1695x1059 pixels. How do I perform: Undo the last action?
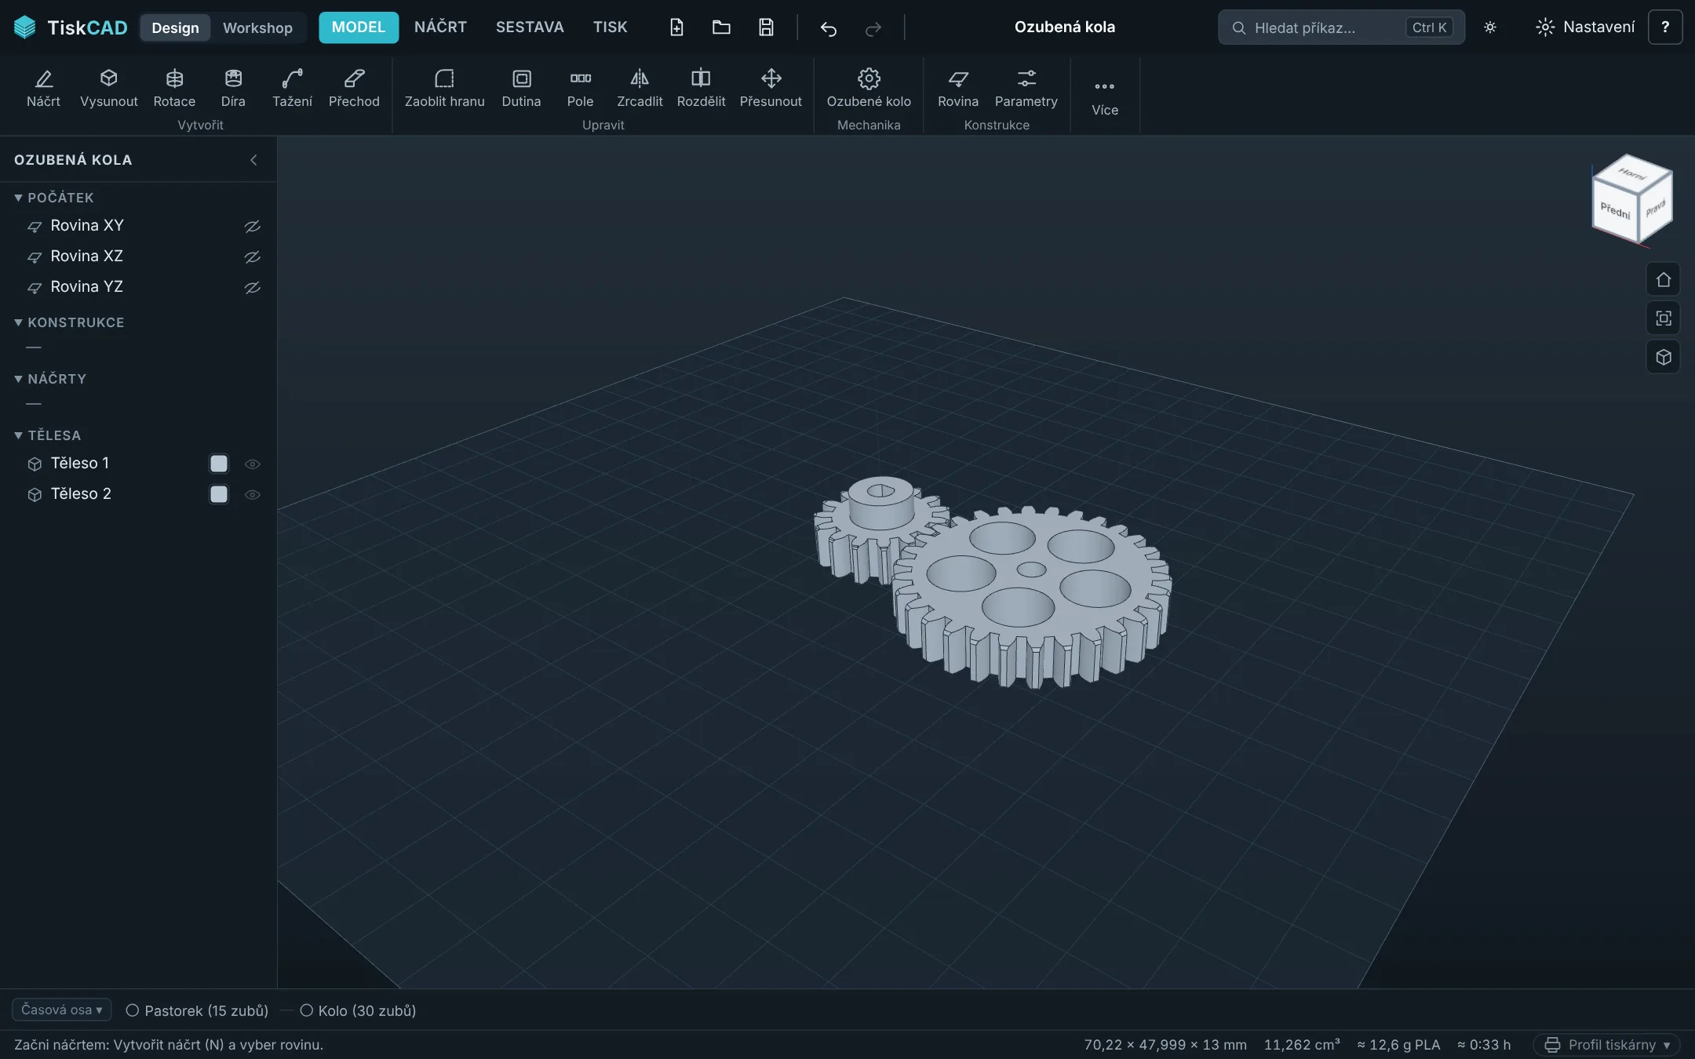point(829,28)
